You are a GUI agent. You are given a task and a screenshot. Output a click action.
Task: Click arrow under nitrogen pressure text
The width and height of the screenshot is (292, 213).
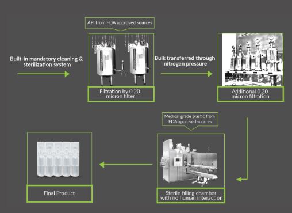click(186, 74)
